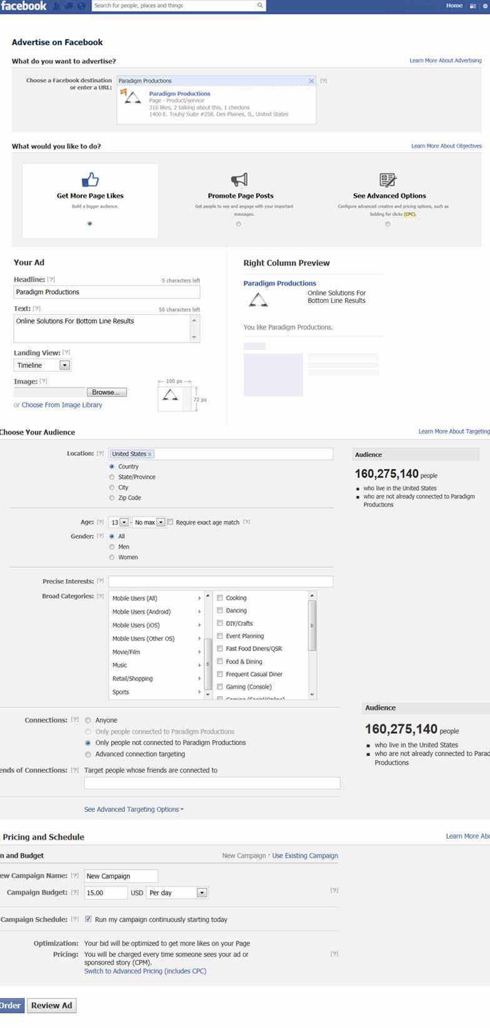
Task: Click the See Advanced Options newspaper icon
Action: (388, 180)
